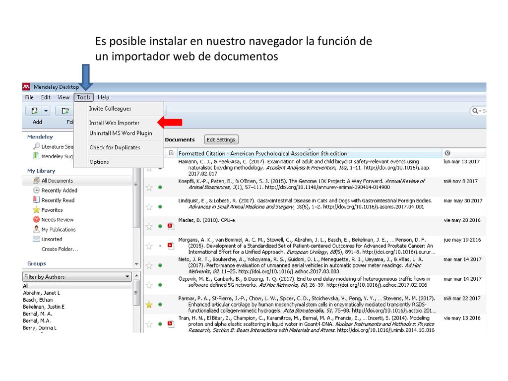This screenshot has width=508, height=381.
Task: Click the search magnifier in the toolbar
Action: [x=475, y=111]
